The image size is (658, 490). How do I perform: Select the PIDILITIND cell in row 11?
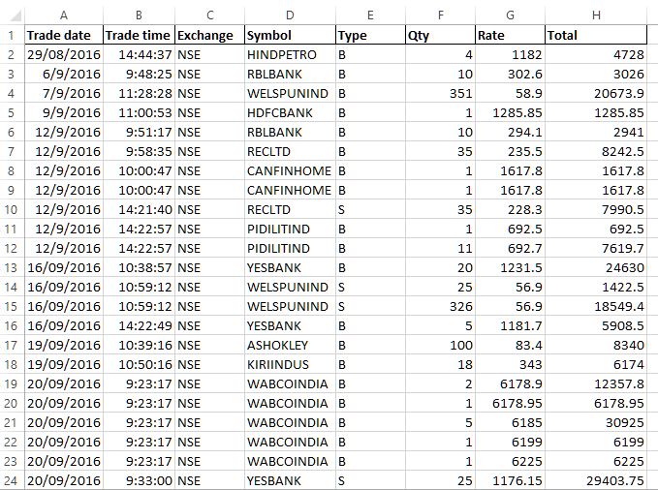pyautogui.click(x=290, y=229)
